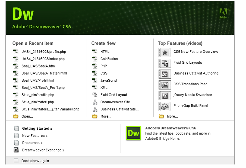246x168 pixels.
Task: Open recent file Situs_nim/materi.php
Action: click(x=38, y=102)
